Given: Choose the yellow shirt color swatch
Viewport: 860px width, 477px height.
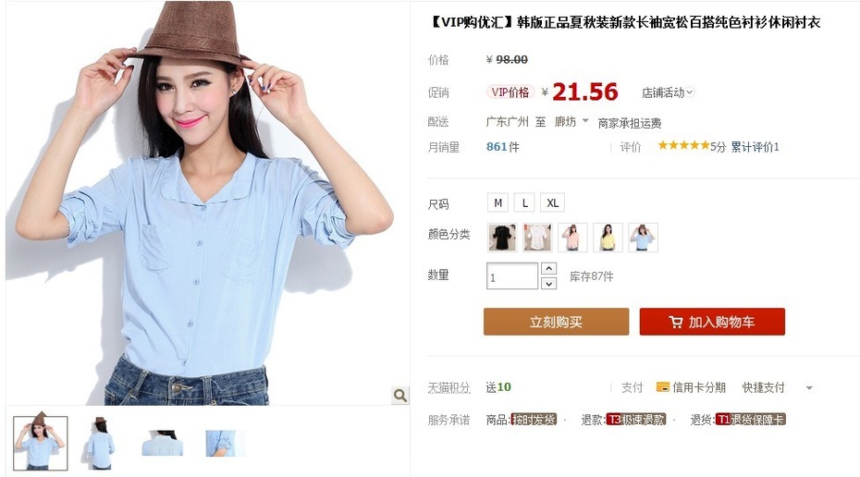Looking at the screenshot, I should pyautogui.click(x=608, y=238).
